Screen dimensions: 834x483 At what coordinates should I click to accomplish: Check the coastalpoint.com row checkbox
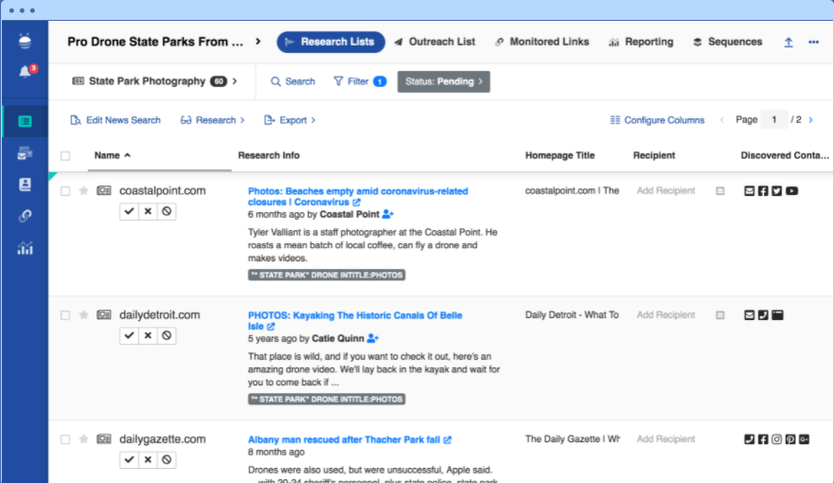(x=65, y=191)
